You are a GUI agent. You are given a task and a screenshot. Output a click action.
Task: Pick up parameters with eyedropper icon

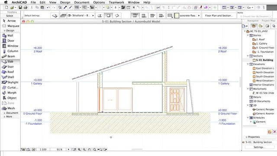tap(65, 7)
